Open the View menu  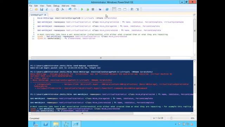(42, 6)
